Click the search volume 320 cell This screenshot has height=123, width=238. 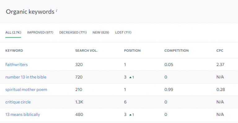pyautogui.click(x=79, y=65)
